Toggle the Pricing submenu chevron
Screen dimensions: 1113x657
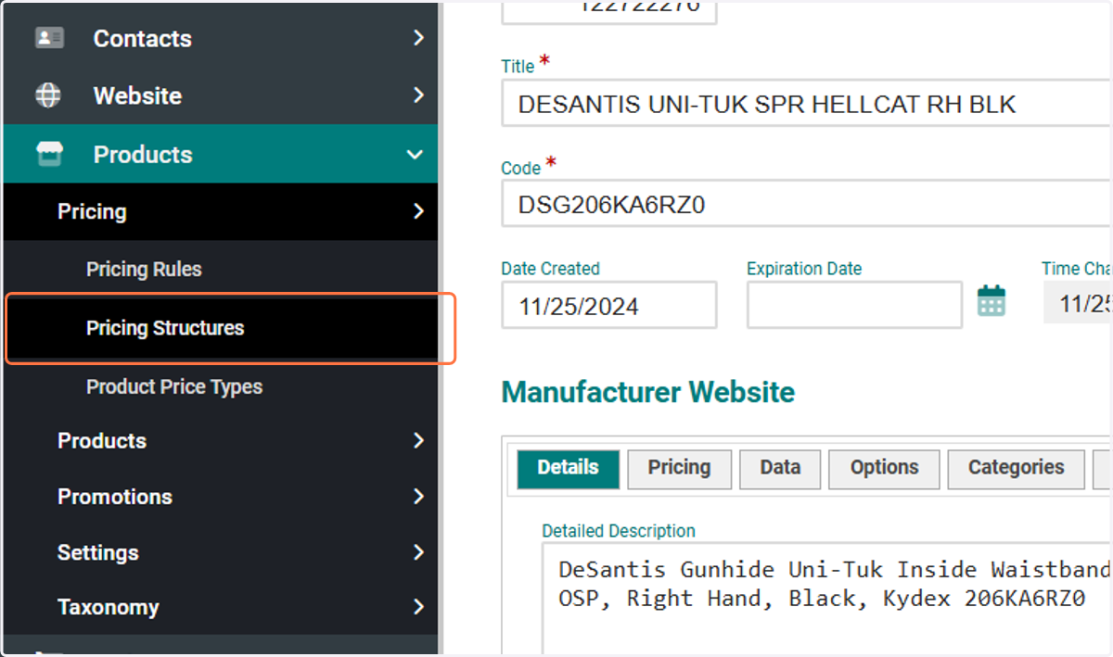[418, 211]
